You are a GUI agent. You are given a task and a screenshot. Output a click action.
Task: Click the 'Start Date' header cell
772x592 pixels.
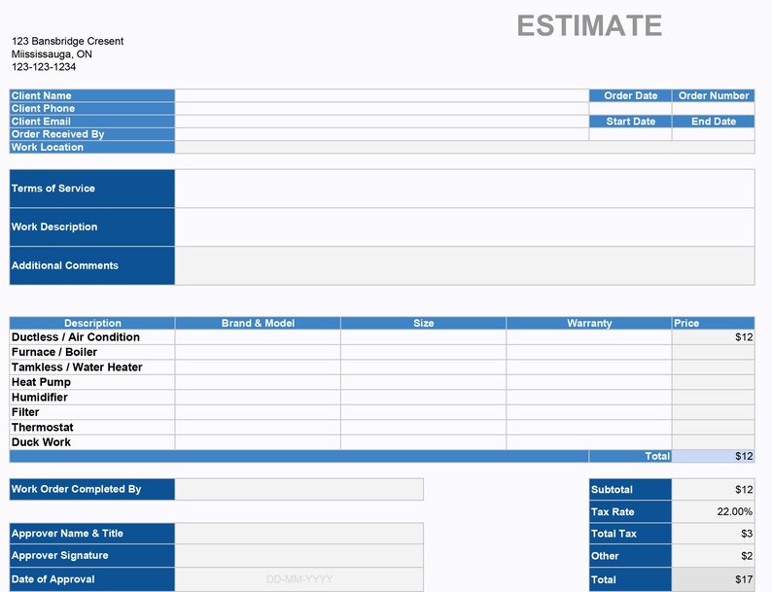[x=630, y=122]
